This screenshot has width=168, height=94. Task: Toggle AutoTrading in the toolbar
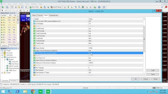pyautogui.click(x=56, y=7)
